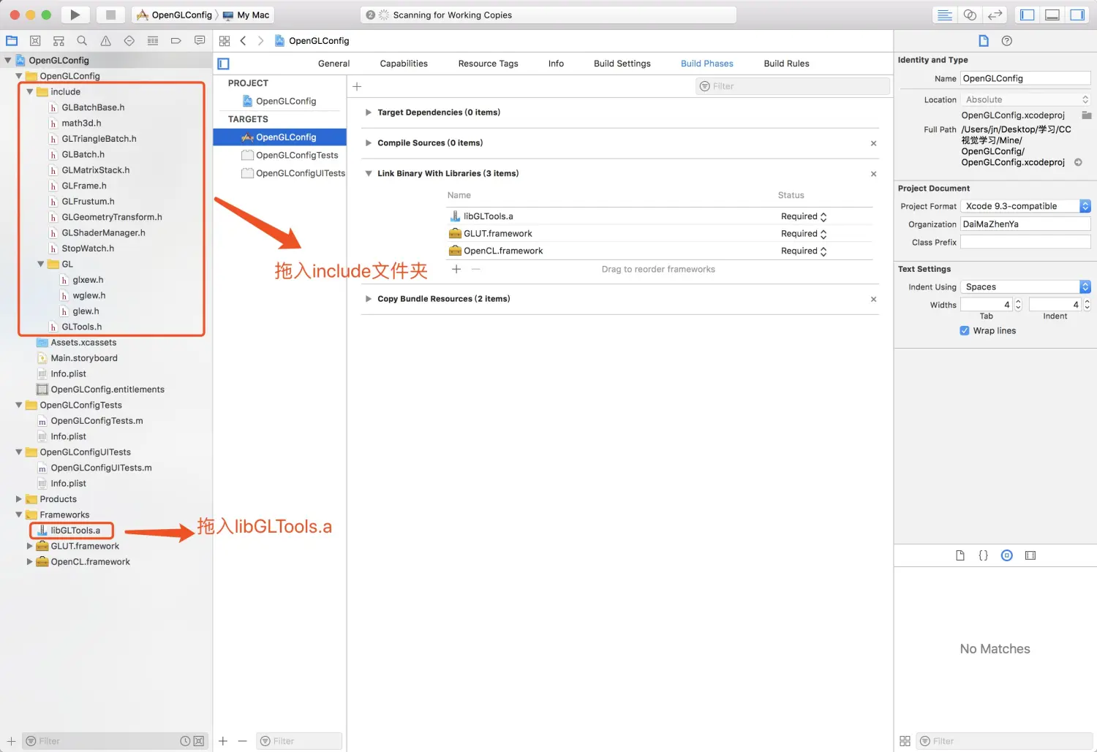Run the project with Play button
Viewport: 1097px width, 752px height.
(x=75, y=15)
